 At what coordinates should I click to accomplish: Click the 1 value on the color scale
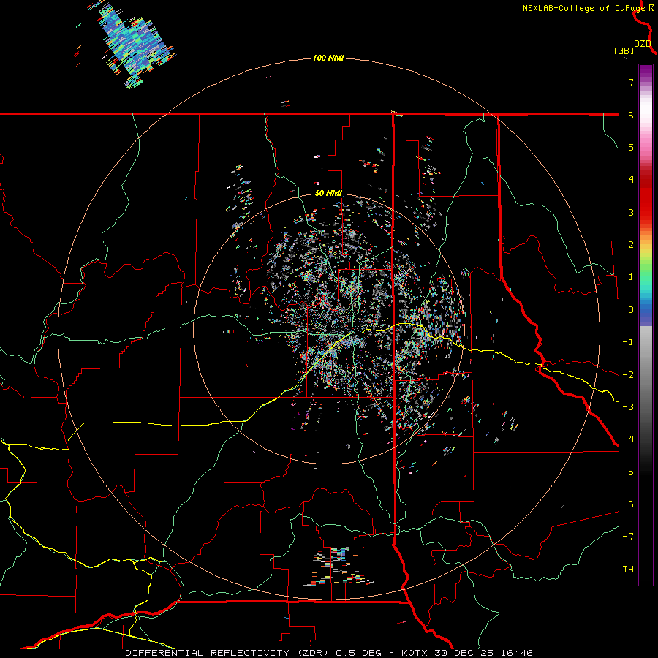point(631,277)
